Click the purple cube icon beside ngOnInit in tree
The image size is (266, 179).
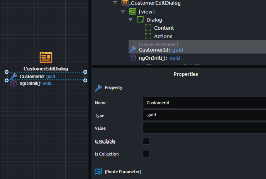coord(133,58)
